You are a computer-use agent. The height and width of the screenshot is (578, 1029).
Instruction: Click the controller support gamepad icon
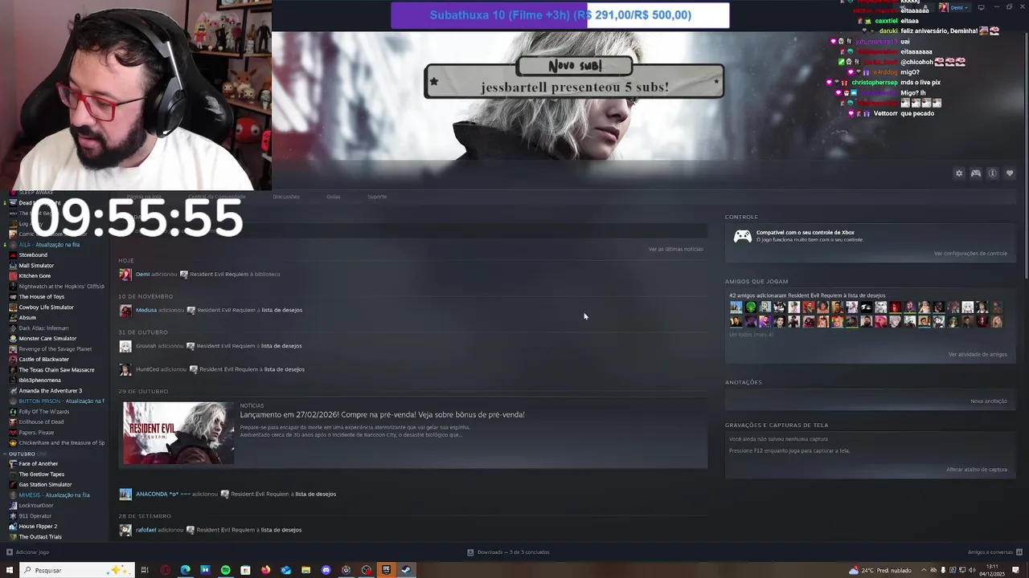tap(976, 173)
